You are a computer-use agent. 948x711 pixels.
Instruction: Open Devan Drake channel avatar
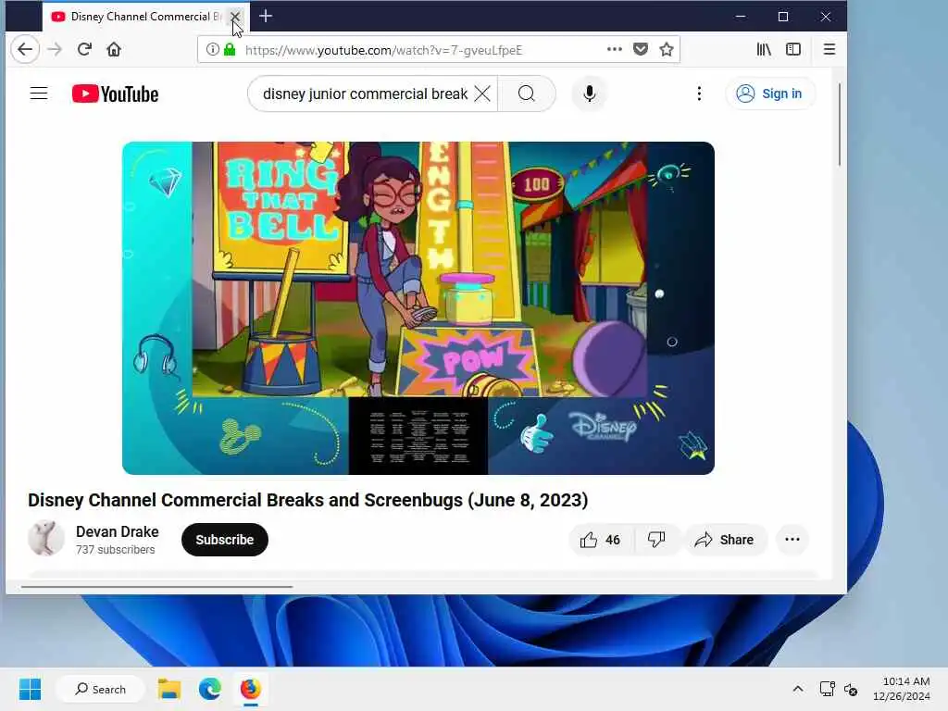coord(46,538)
